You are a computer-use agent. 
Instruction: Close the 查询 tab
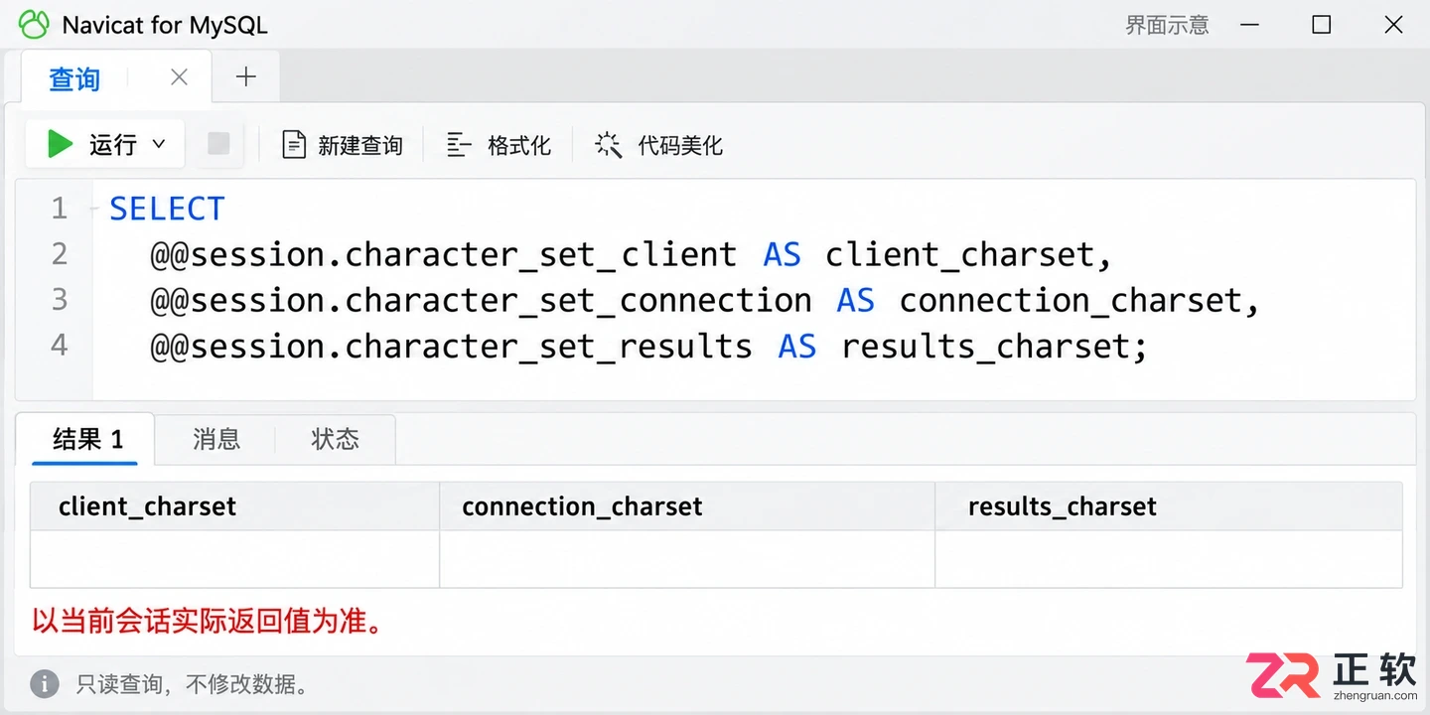179,76
